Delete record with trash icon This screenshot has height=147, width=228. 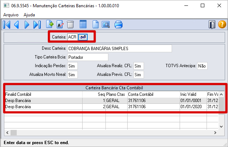pyautogui.click(x=71, y=24)
